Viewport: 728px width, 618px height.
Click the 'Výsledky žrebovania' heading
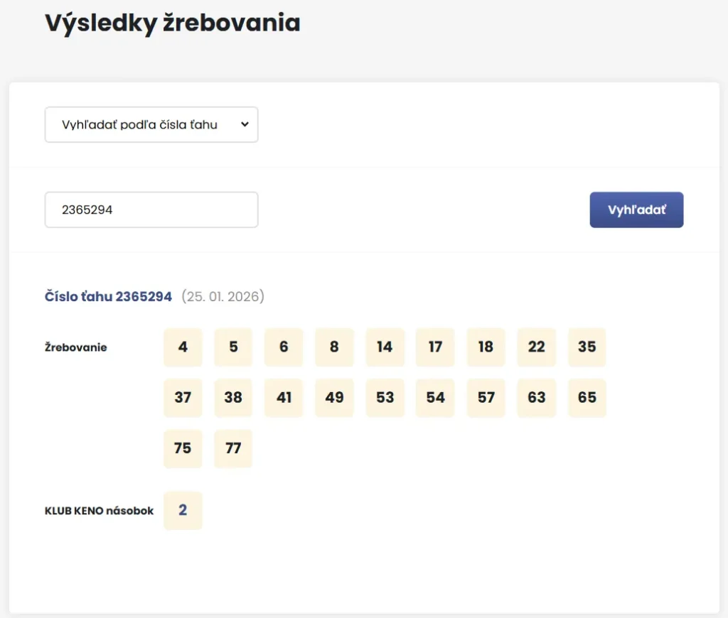click(x=171, y=23)
